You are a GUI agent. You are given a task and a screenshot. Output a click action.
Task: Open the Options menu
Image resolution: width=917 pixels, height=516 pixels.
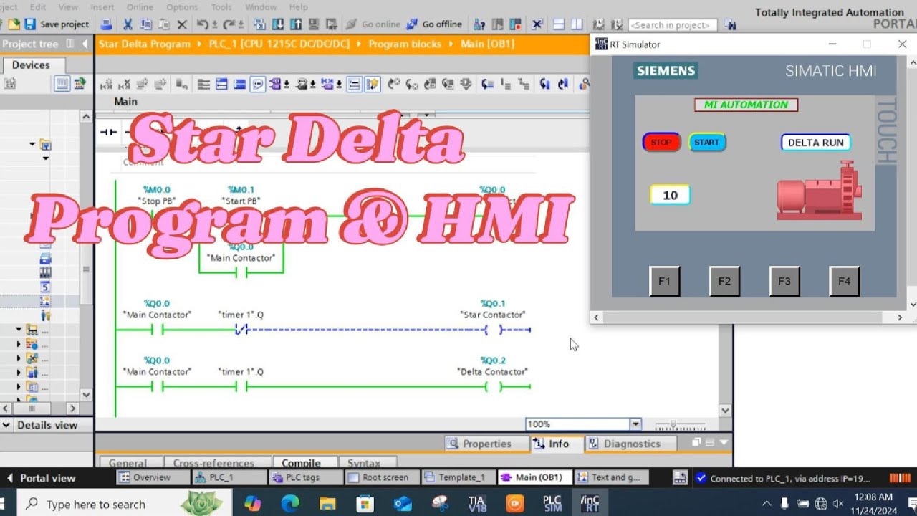(x=182, y=6)
